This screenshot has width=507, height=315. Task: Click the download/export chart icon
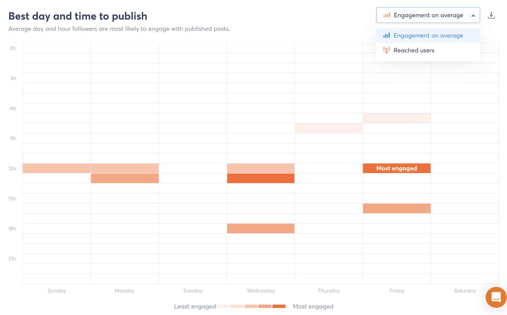491,15
